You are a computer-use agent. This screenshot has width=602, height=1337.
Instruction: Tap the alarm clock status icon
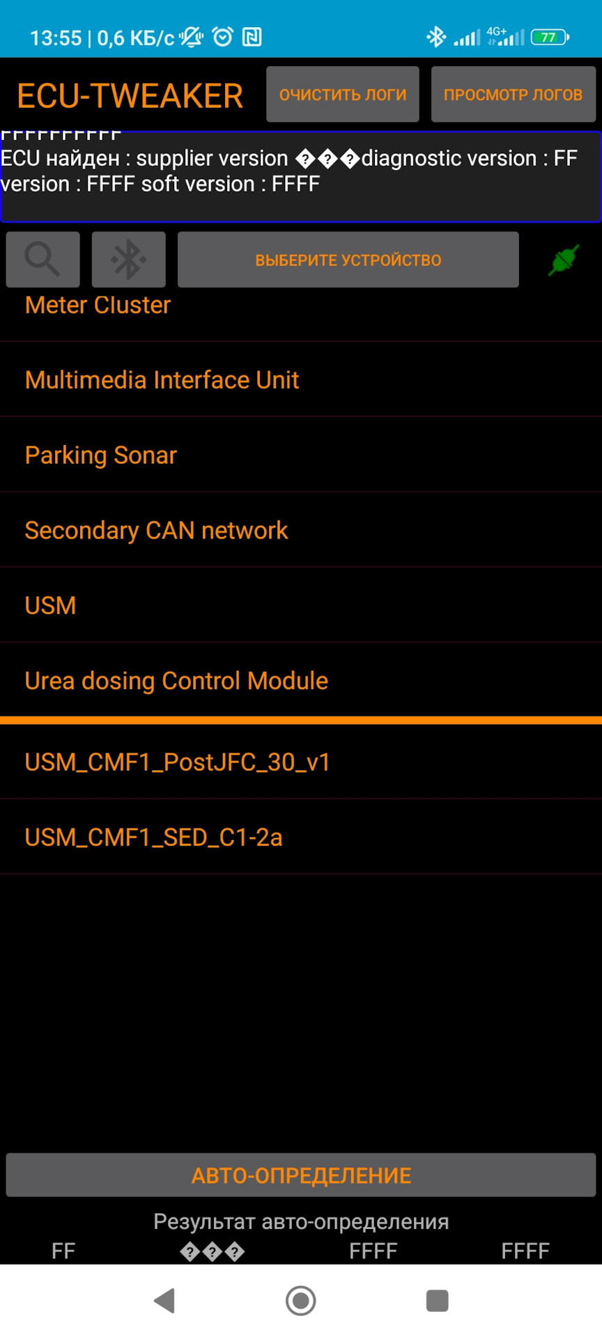coord(222,37)
